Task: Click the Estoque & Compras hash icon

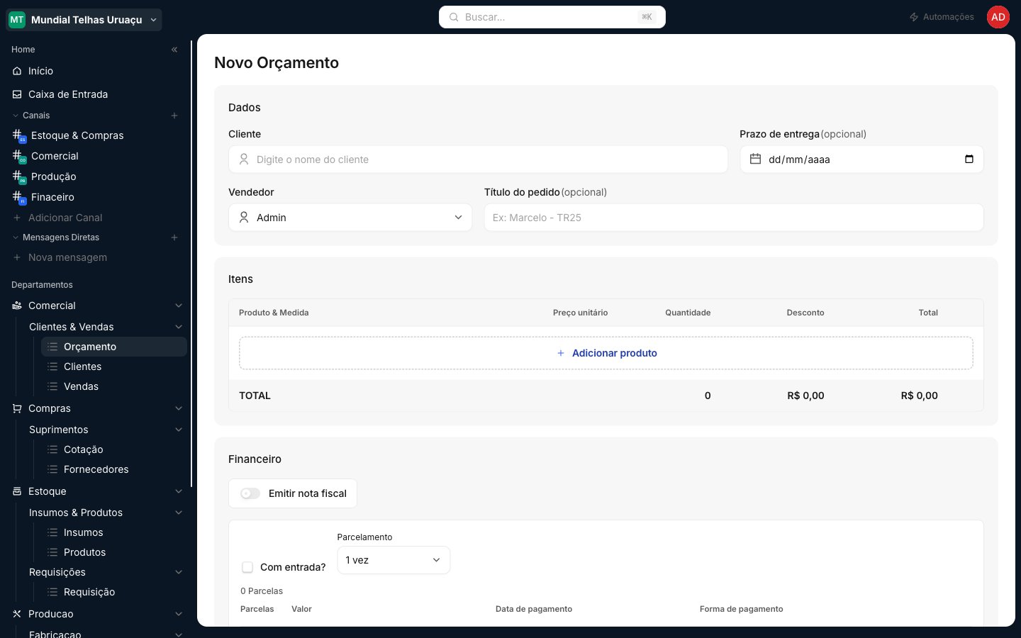Action: point(18,135)
